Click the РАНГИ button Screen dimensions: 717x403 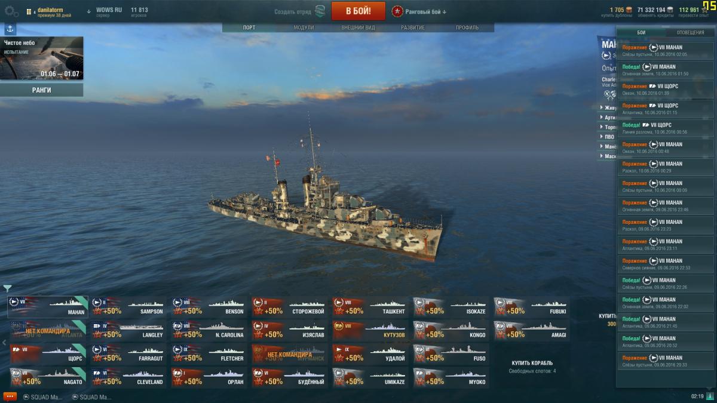click(41, 90)
